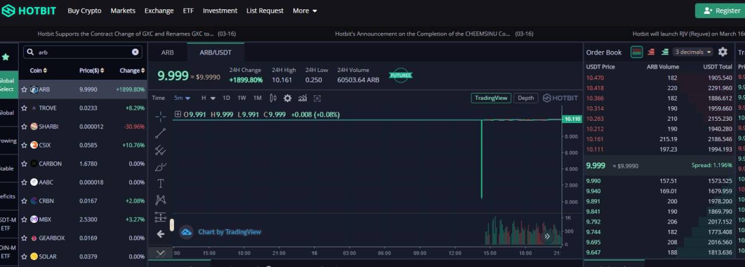Click the FUTURES badge icon
Viewport: 745px width, 267px height.
pos(401,75)
